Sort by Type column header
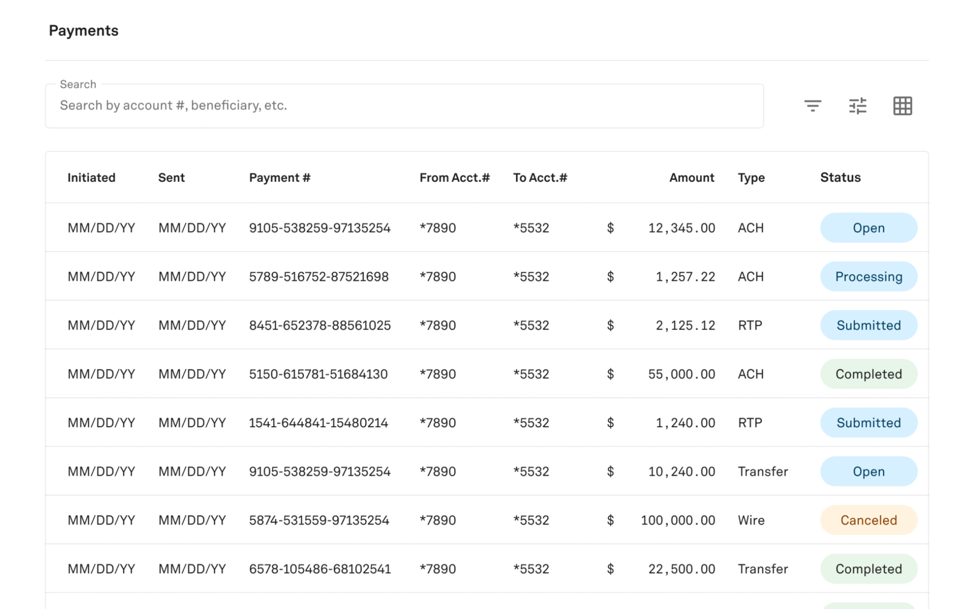This screenshot has height=609, width=974. point(751,178)
